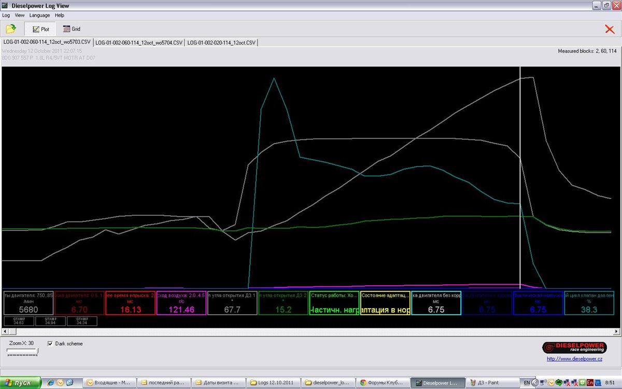Click the STAMP box showing 34.34
The height and width of the screenshot is (389, 622).
point(81,321)
